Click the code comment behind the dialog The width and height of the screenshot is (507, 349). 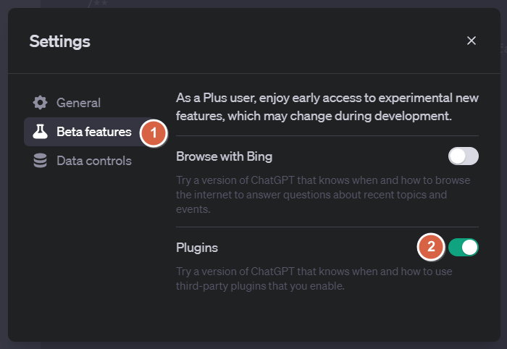[x=97, y=4]
